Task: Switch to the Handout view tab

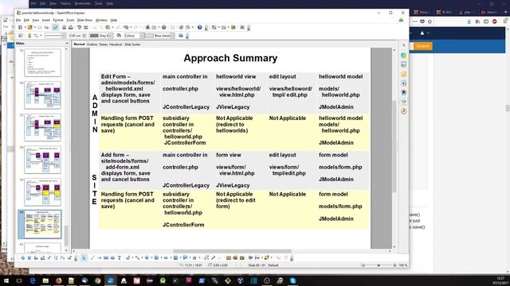Action: pos(116,44)
